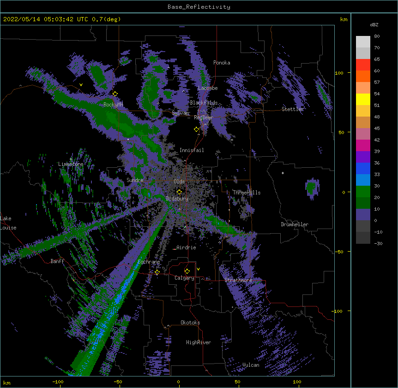The height and width of the screenshot is (388, 398).
Task: Select the Blackfalds label
Action: click(x=204, y=103)
